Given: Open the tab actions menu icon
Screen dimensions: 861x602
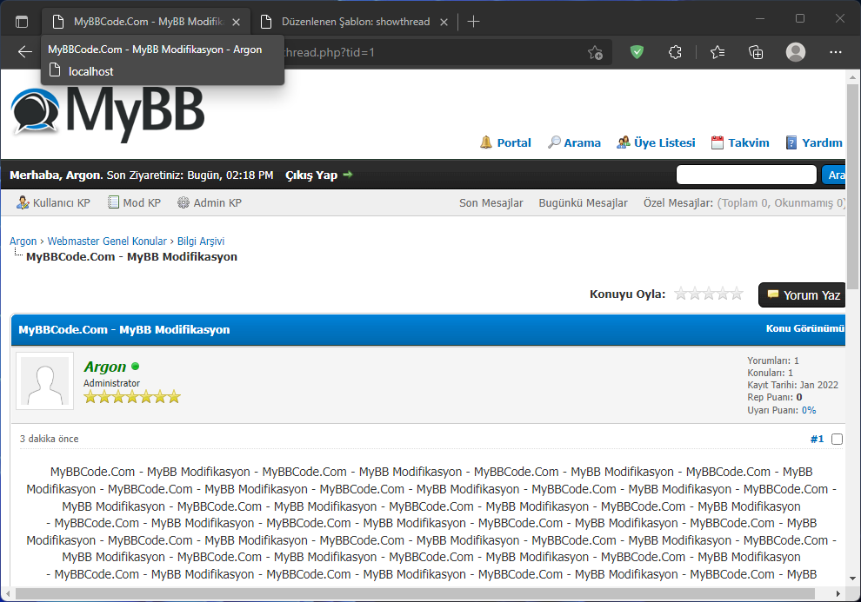Looking at the screenshot, I should 22,22.
